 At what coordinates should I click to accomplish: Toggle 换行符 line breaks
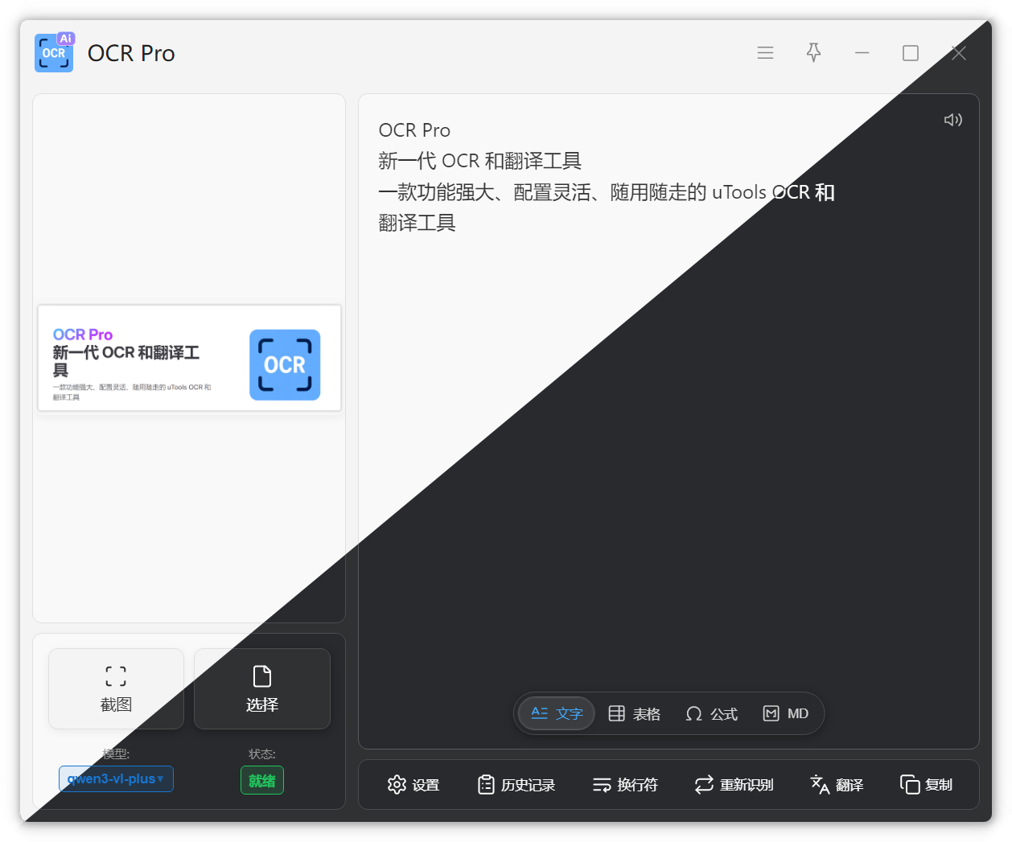[625, 785]
